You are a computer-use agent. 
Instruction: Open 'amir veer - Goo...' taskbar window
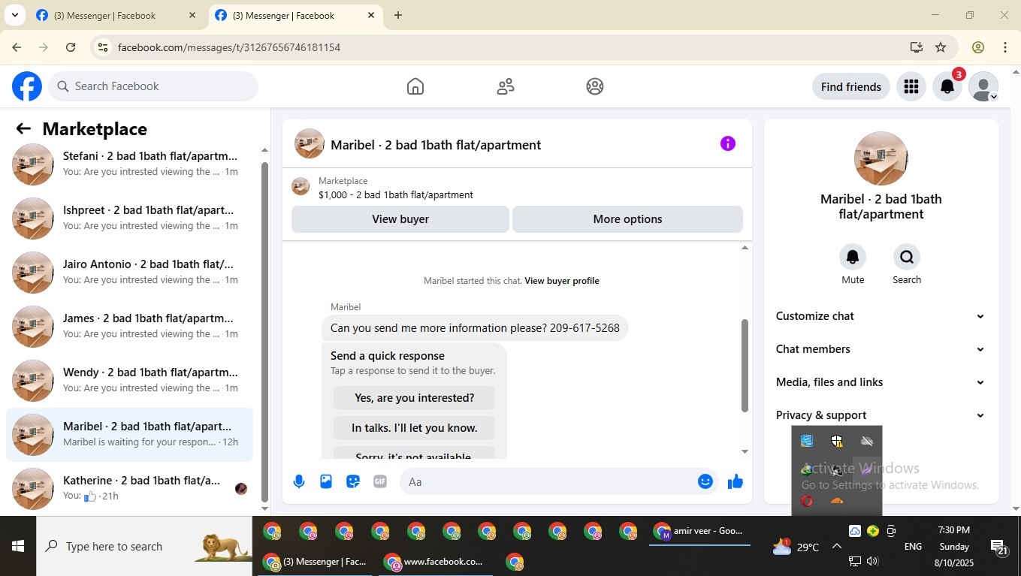pos(699,532)
